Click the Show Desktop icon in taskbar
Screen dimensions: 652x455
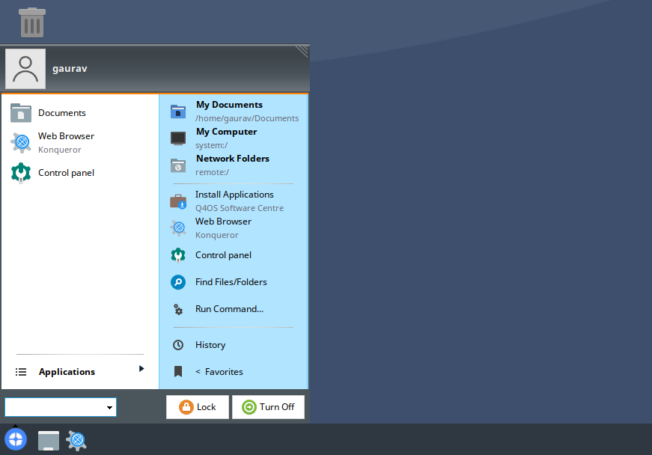48,441
